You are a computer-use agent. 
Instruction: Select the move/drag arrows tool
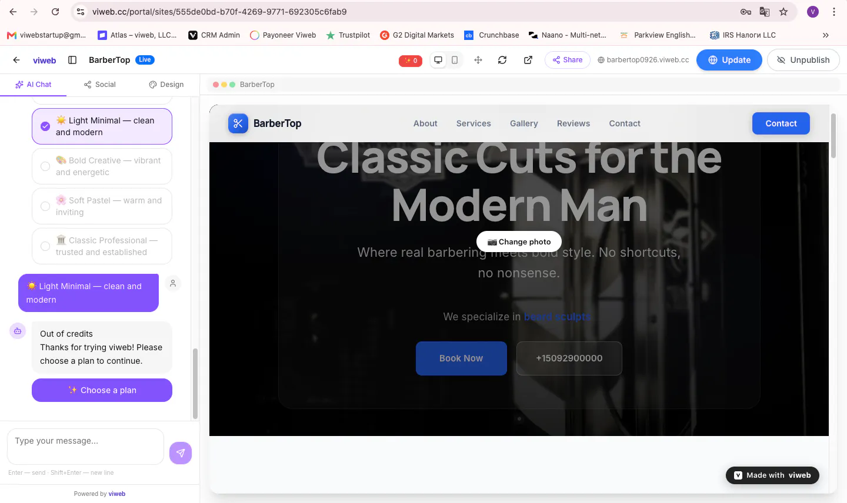coord(478,60)
